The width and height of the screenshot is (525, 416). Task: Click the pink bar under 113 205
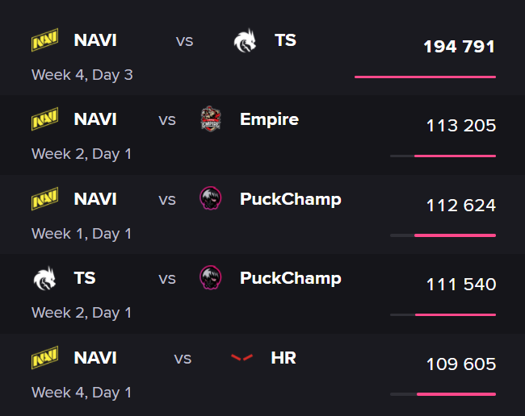point(455,156)
